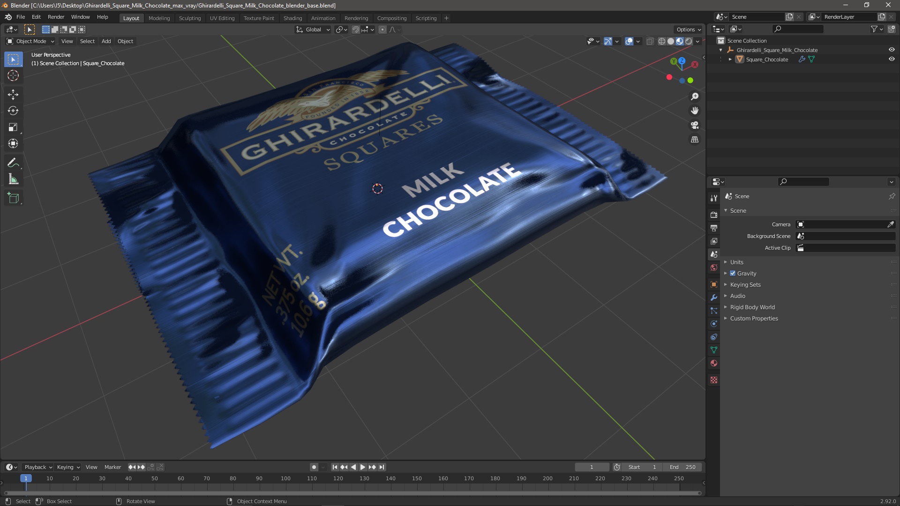Open the File menu
The image size is (900, 506).
tap(21, 17)
